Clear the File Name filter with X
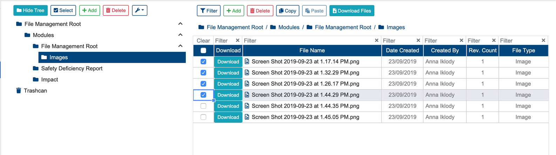The image size is (556, 155). tap(377, 40)
